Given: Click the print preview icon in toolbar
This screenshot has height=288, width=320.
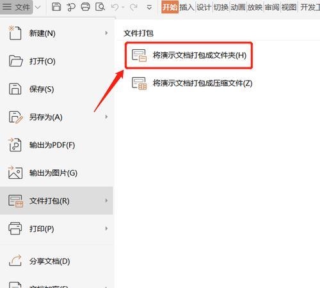Looking at the screenshot, I should pos(100,7).
